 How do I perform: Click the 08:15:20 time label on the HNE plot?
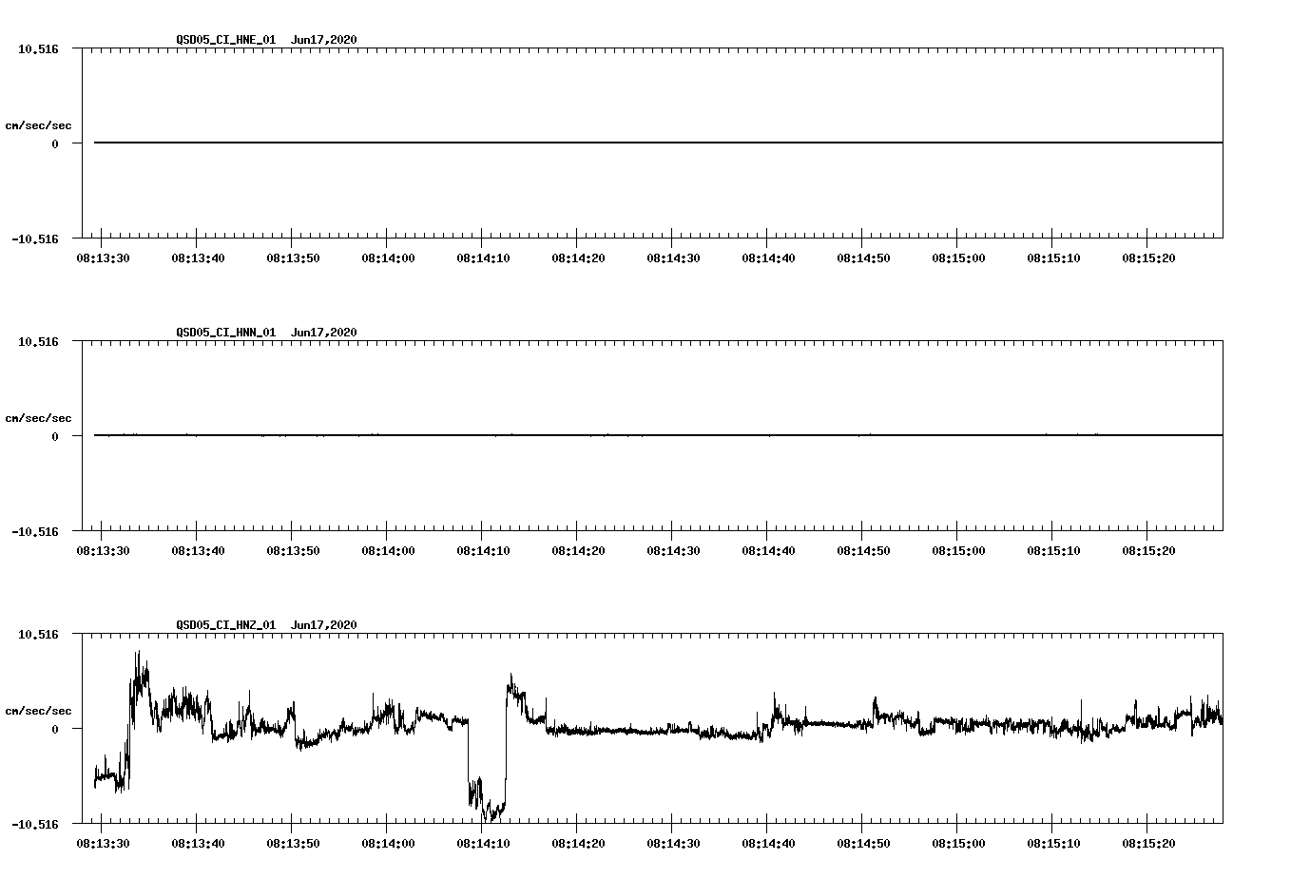click(x=1148, y=258)
